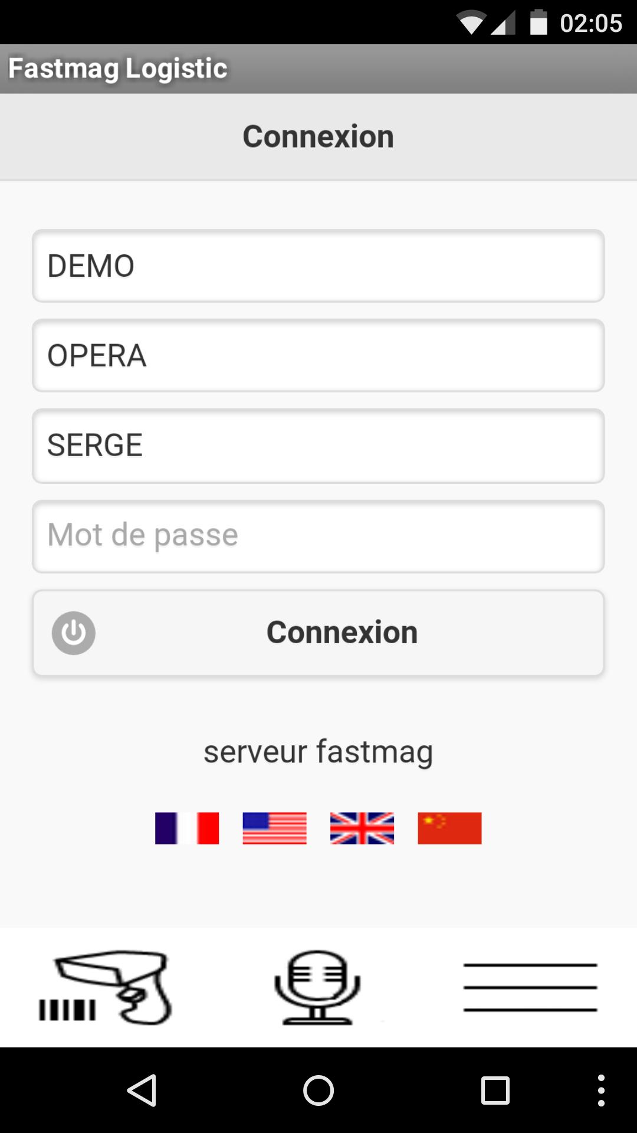The image size is (637, 1133).
Task: Focus the Mot de passe field
Action: pos(318,536)
